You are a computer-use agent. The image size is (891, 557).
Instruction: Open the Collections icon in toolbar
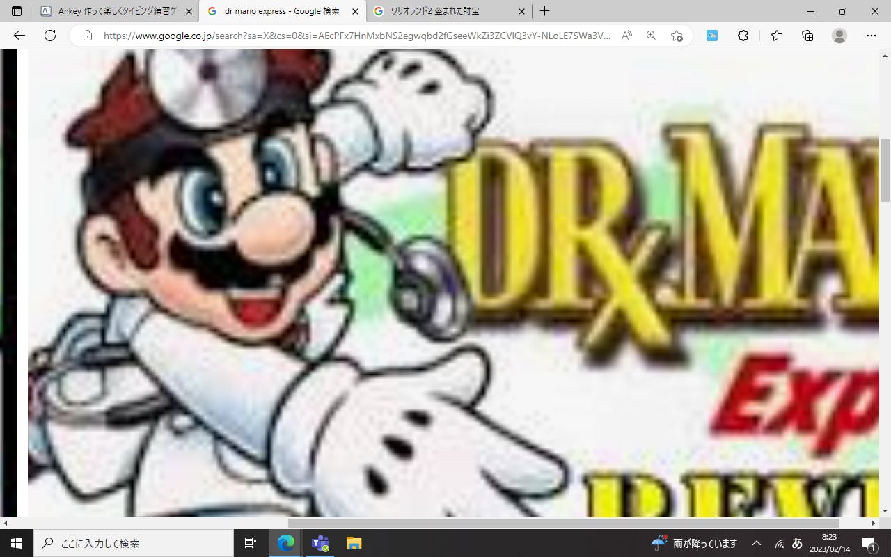[807, 36]
